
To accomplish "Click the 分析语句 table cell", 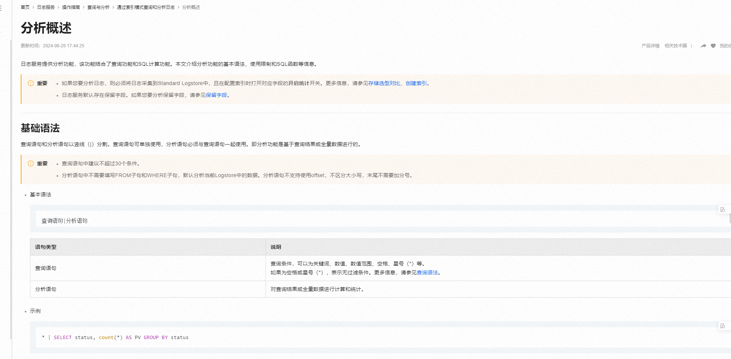I will pyautogui.click(x=148, y=289).
